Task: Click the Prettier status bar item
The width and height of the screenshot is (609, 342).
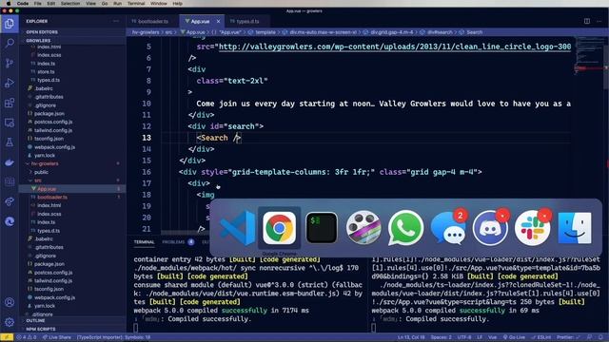Action: tap(568, 337)
